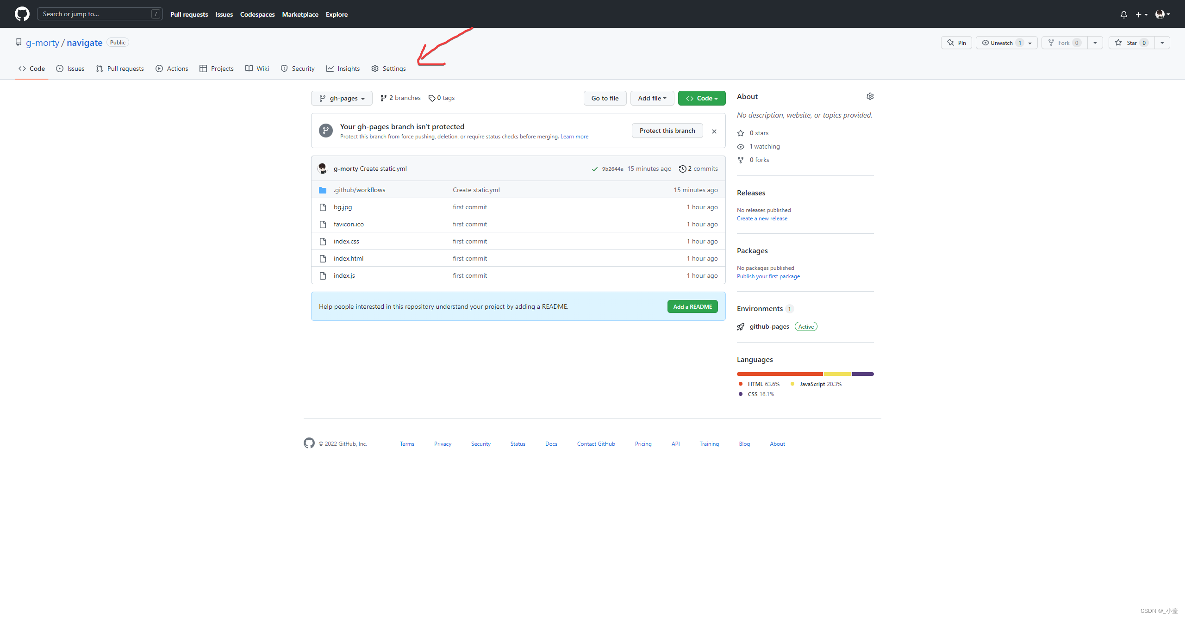Open Pull requests in top navigation
Viewport: 1185px width, 618px height.
189,14
